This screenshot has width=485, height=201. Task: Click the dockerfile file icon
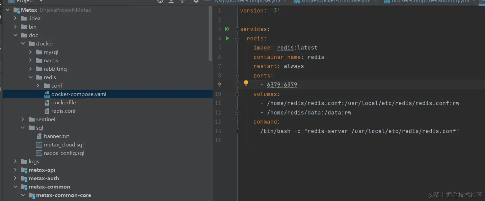(x=47, y=103)
